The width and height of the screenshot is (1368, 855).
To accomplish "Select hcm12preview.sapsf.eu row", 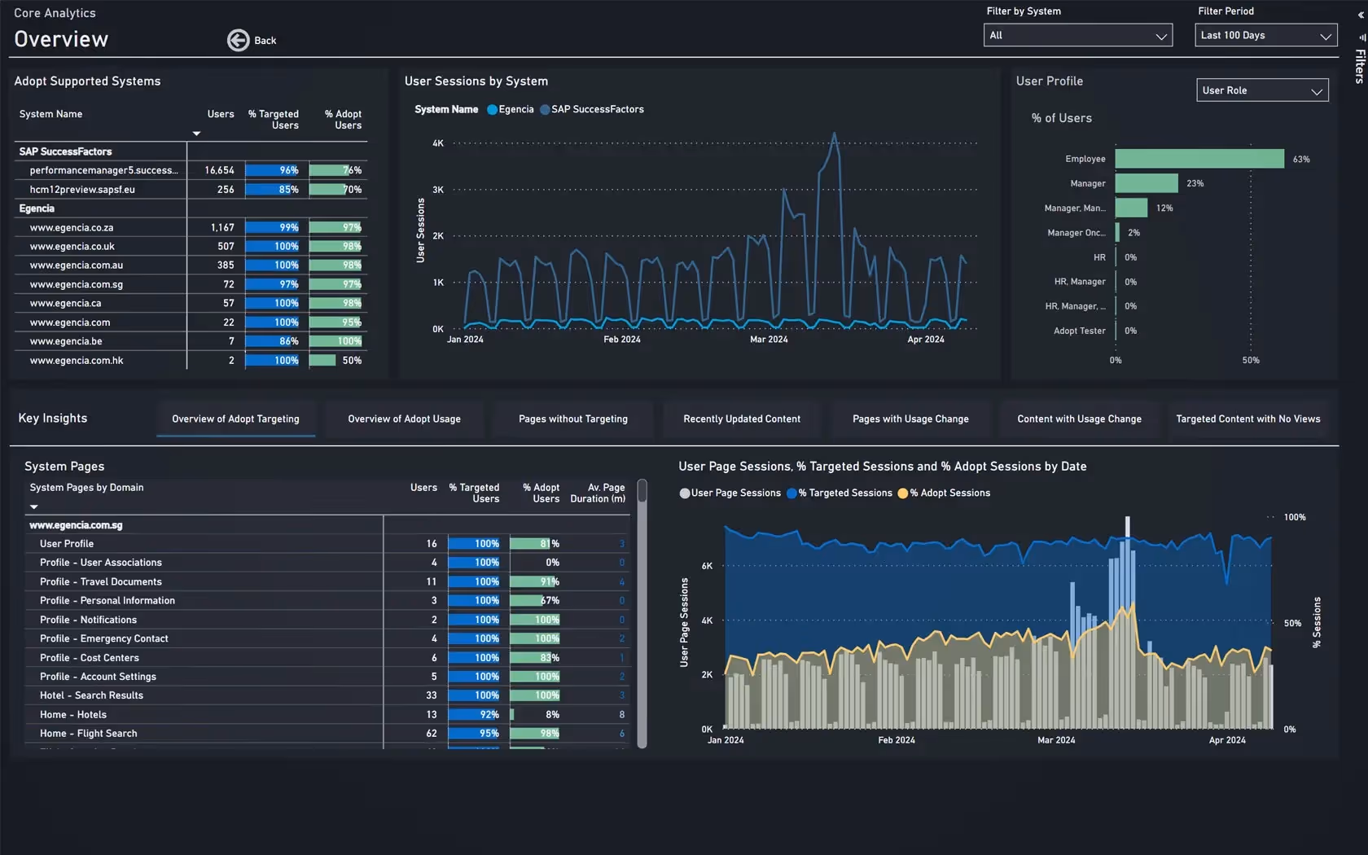I will [x=191, y=190].
